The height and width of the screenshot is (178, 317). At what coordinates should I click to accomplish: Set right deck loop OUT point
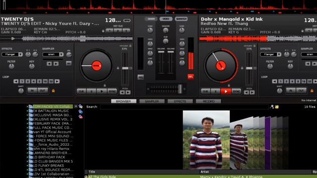point(301,90)
